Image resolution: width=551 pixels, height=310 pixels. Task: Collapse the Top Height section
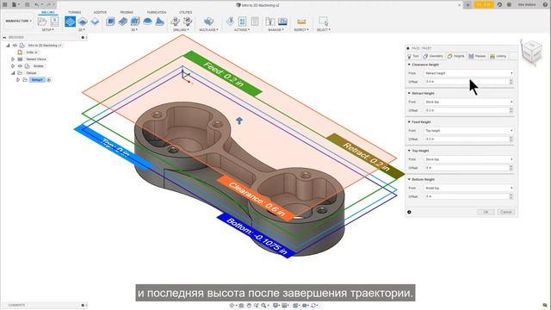tap(409, 151)
